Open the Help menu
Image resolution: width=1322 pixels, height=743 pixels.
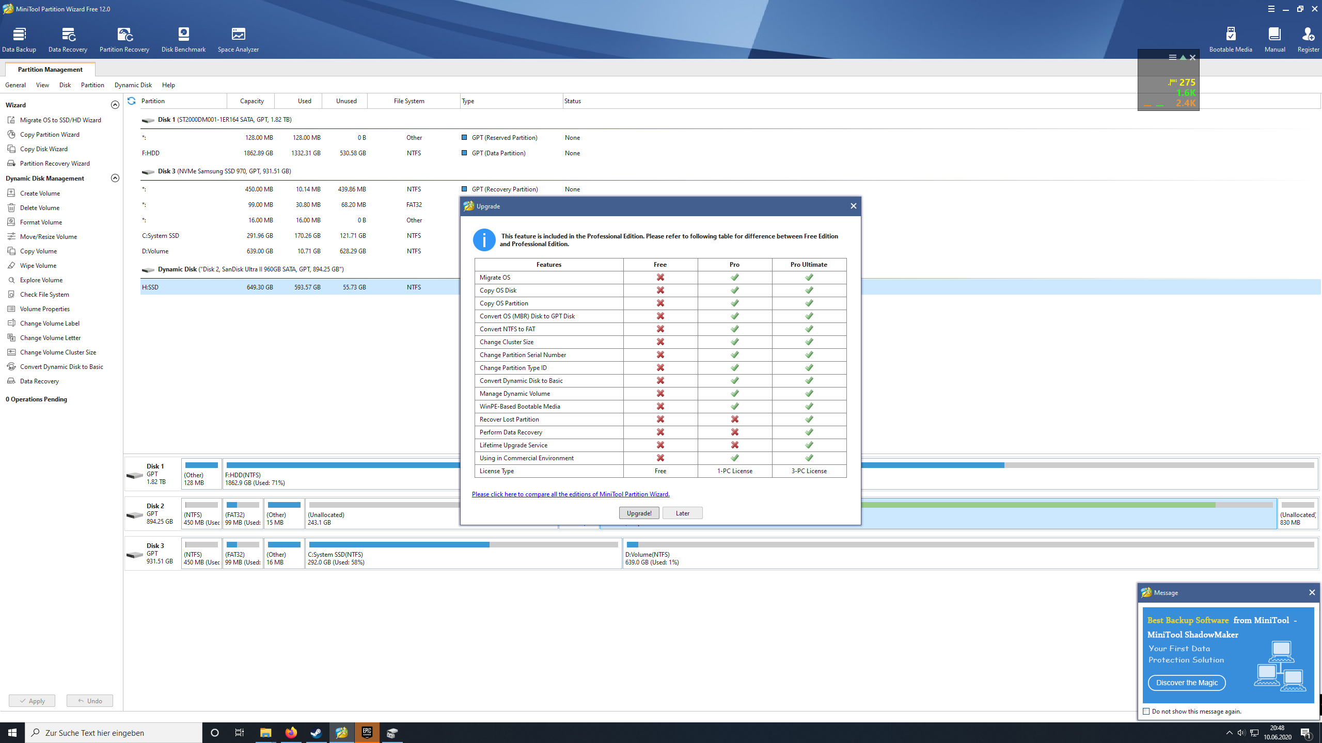point(168,85)
